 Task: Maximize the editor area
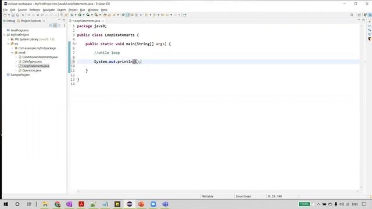point(363,20)
